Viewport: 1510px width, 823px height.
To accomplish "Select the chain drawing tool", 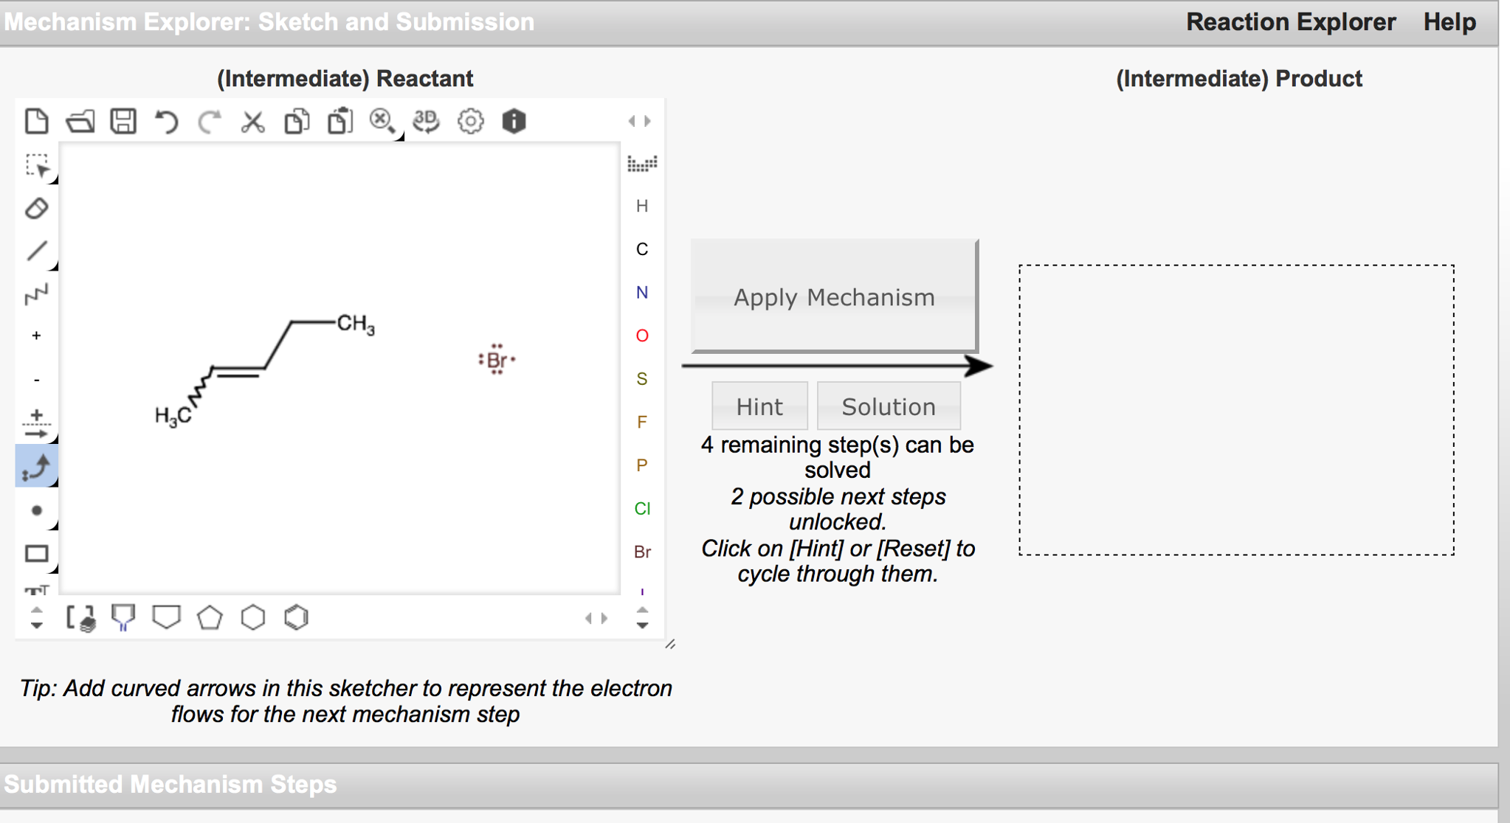I will coord(37,294).
